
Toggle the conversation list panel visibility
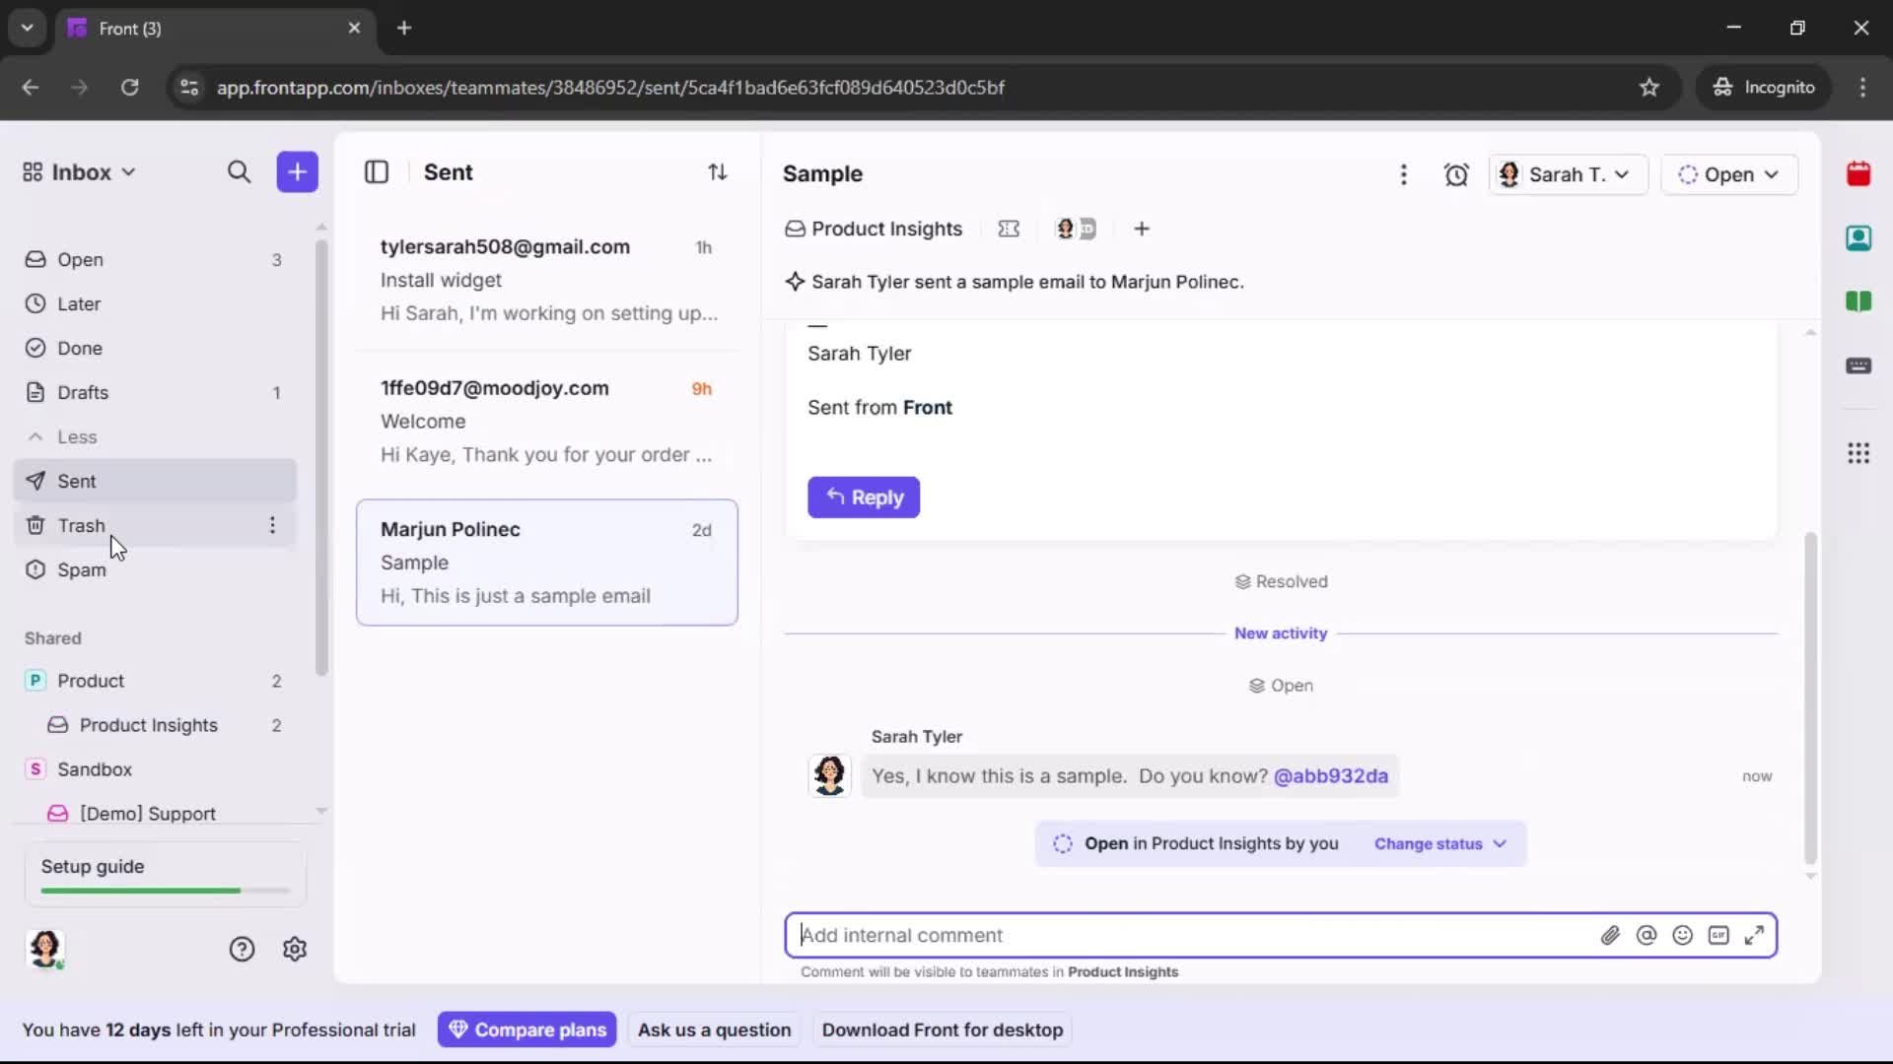[x=376, y=171]
